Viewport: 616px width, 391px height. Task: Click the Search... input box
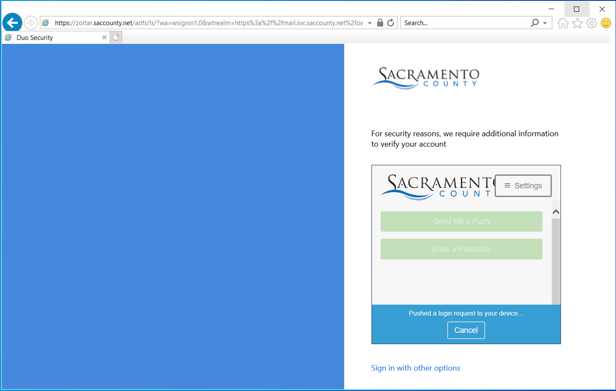click(x=465, y=23)
